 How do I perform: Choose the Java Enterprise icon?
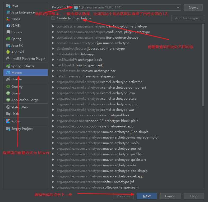(8, 12)
